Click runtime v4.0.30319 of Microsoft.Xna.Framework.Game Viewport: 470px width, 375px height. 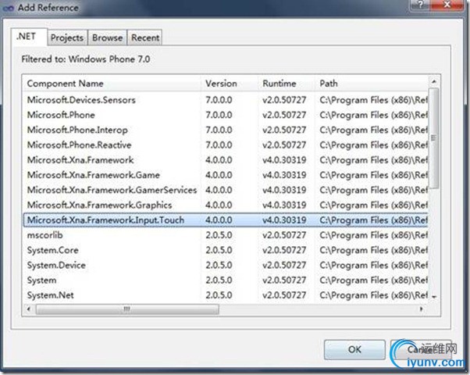tap(284, 175)
